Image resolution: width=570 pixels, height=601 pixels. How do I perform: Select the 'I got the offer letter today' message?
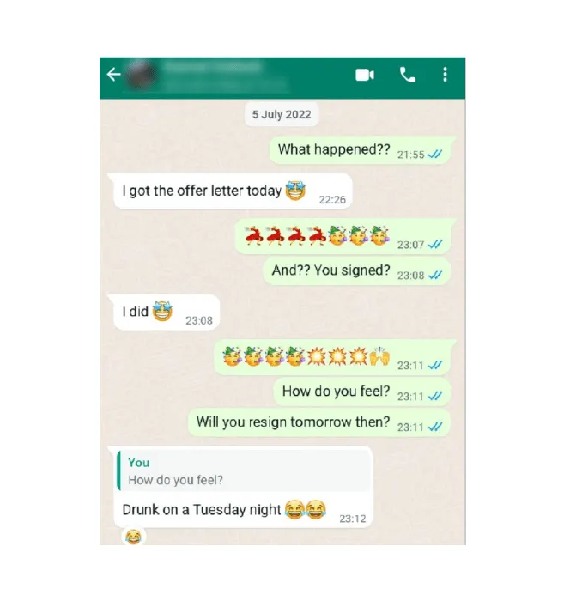[x=231, y=191]
